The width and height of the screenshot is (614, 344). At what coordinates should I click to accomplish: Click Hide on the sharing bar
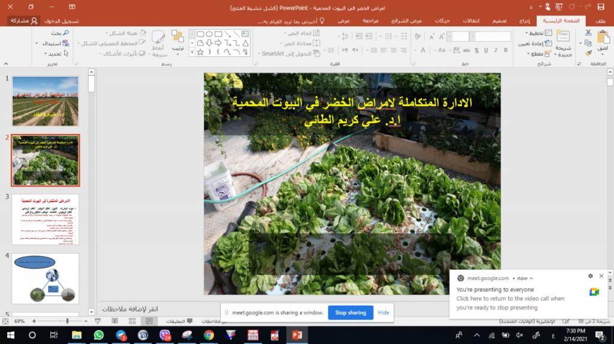(x=383, y=312)
